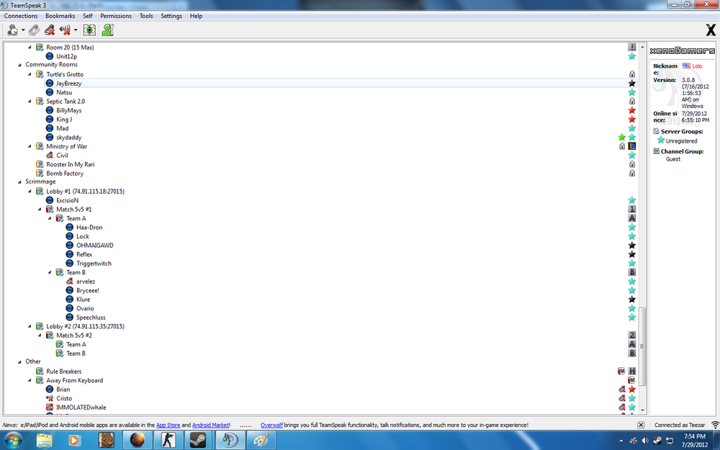Click the muted microphone icon beside Civil

(50, 156)
